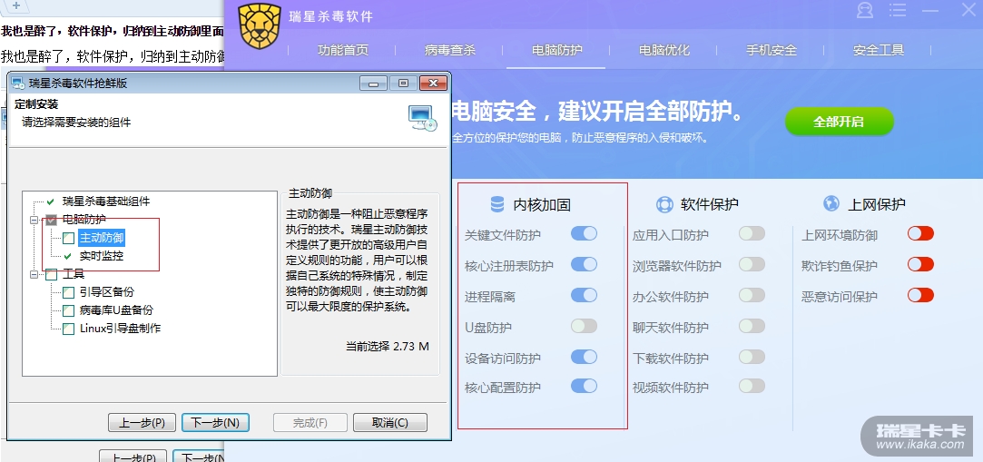This screenshot has width=983, height=462.
Task: Toggle the 电脑防护 tree checkbox
Action: (x=52, y=220)
